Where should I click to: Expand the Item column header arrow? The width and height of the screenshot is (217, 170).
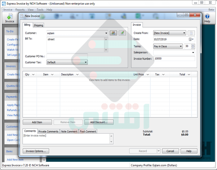point(52,75)
